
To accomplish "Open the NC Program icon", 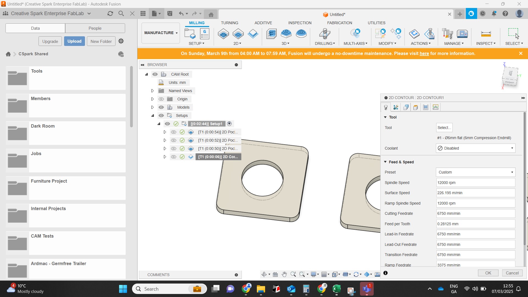I will coord(205,34).
